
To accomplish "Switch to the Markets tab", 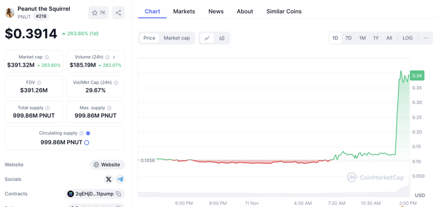I will pyautogui.click(x=184, y=12).
